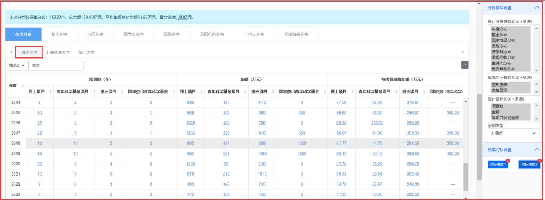Select the 级别分布 tab
This screenshot has height=200, width=545.
click(172, 35)
